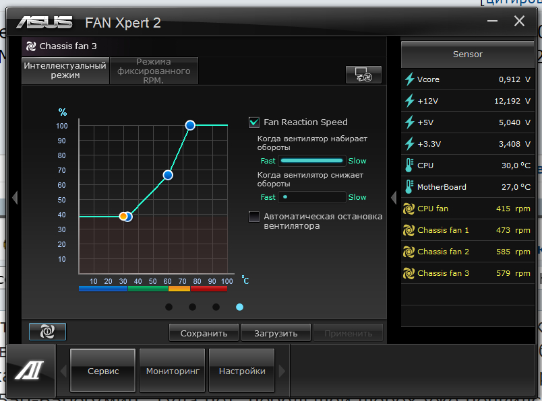Click the red hot temperature range bar

(x=209, y=289)
